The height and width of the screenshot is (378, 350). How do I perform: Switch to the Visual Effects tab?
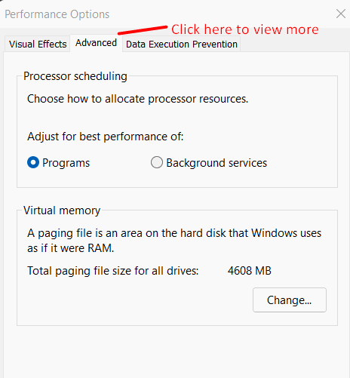[x=38, y=44]
